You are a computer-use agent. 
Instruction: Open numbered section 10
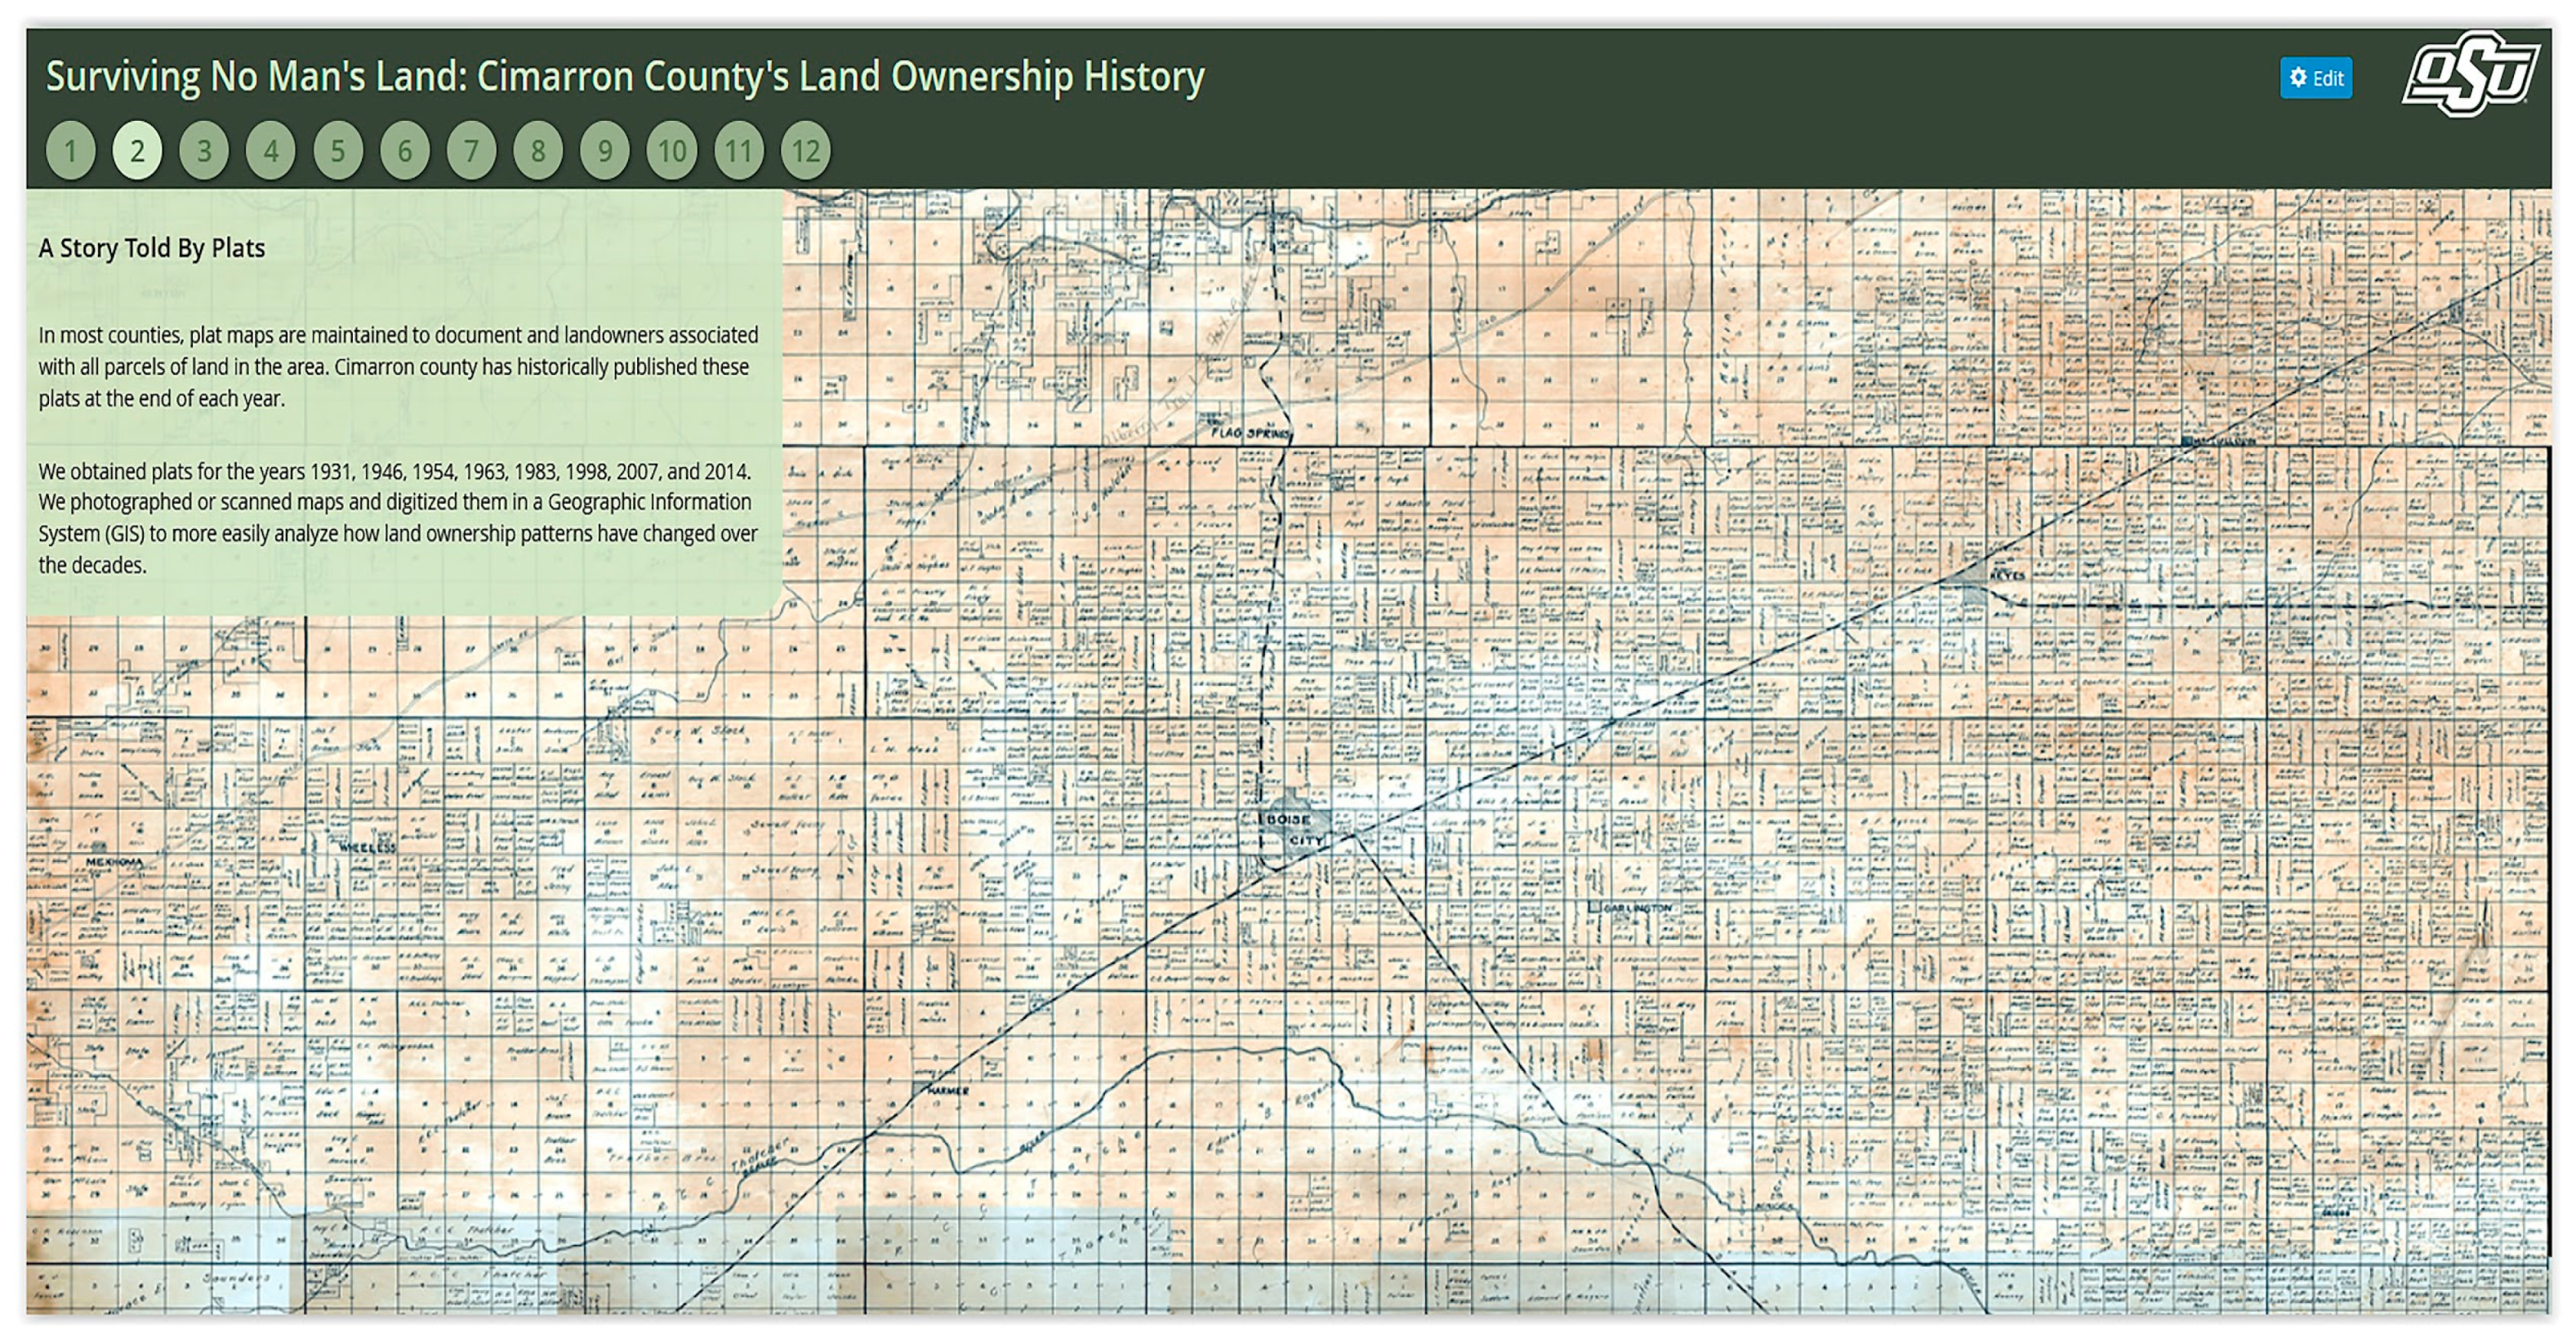coord(672,151)
